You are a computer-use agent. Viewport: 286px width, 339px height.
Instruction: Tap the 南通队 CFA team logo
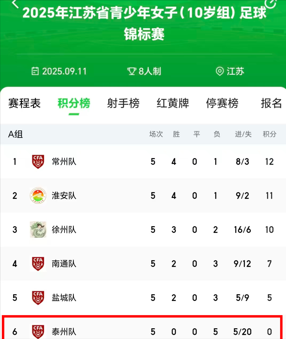point(38,264)
